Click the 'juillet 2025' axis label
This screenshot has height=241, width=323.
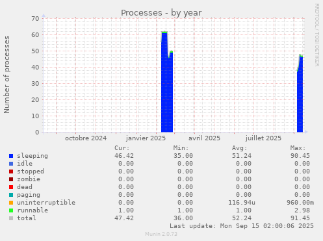coord(263,138)
